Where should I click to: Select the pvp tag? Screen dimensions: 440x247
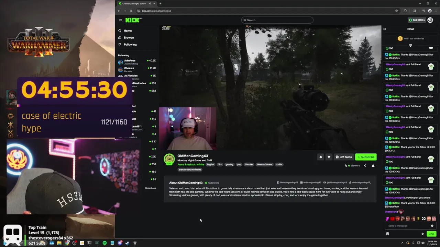coord(239,165)
